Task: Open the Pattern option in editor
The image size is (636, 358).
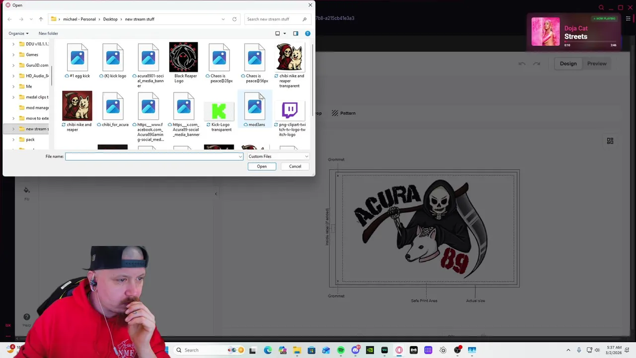Action: pyautogui.click(x=343, y=113)
